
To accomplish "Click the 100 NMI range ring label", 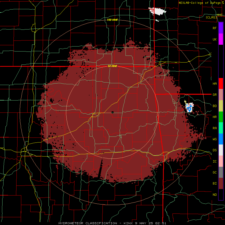I will 112,20.
